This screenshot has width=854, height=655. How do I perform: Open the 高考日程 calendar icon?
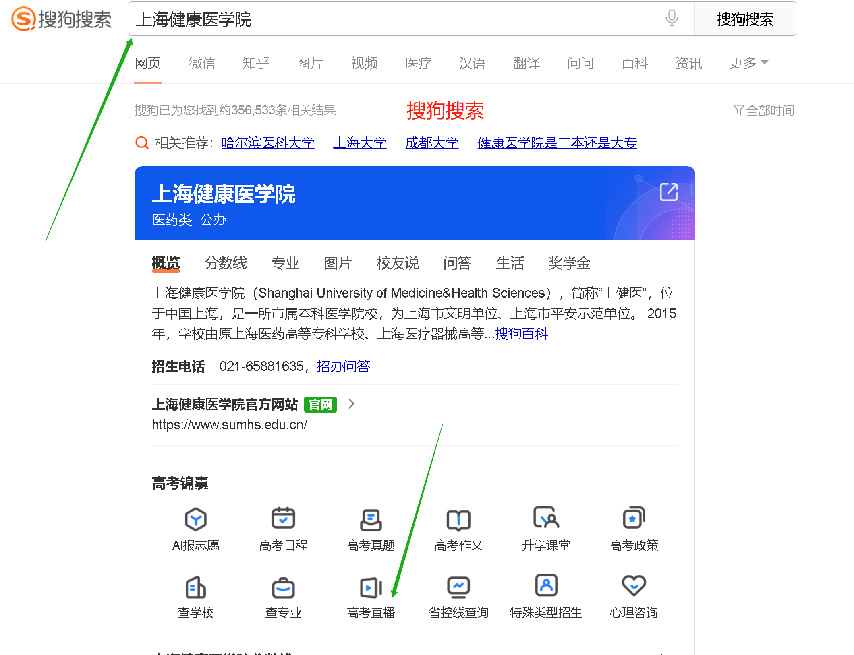point(283,518)
